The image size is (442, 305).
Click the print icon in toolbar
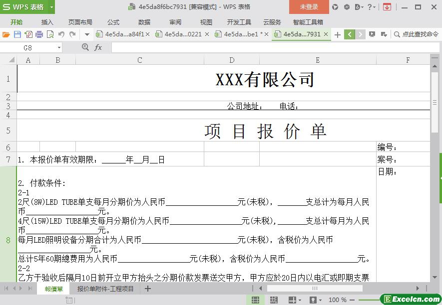39,34
